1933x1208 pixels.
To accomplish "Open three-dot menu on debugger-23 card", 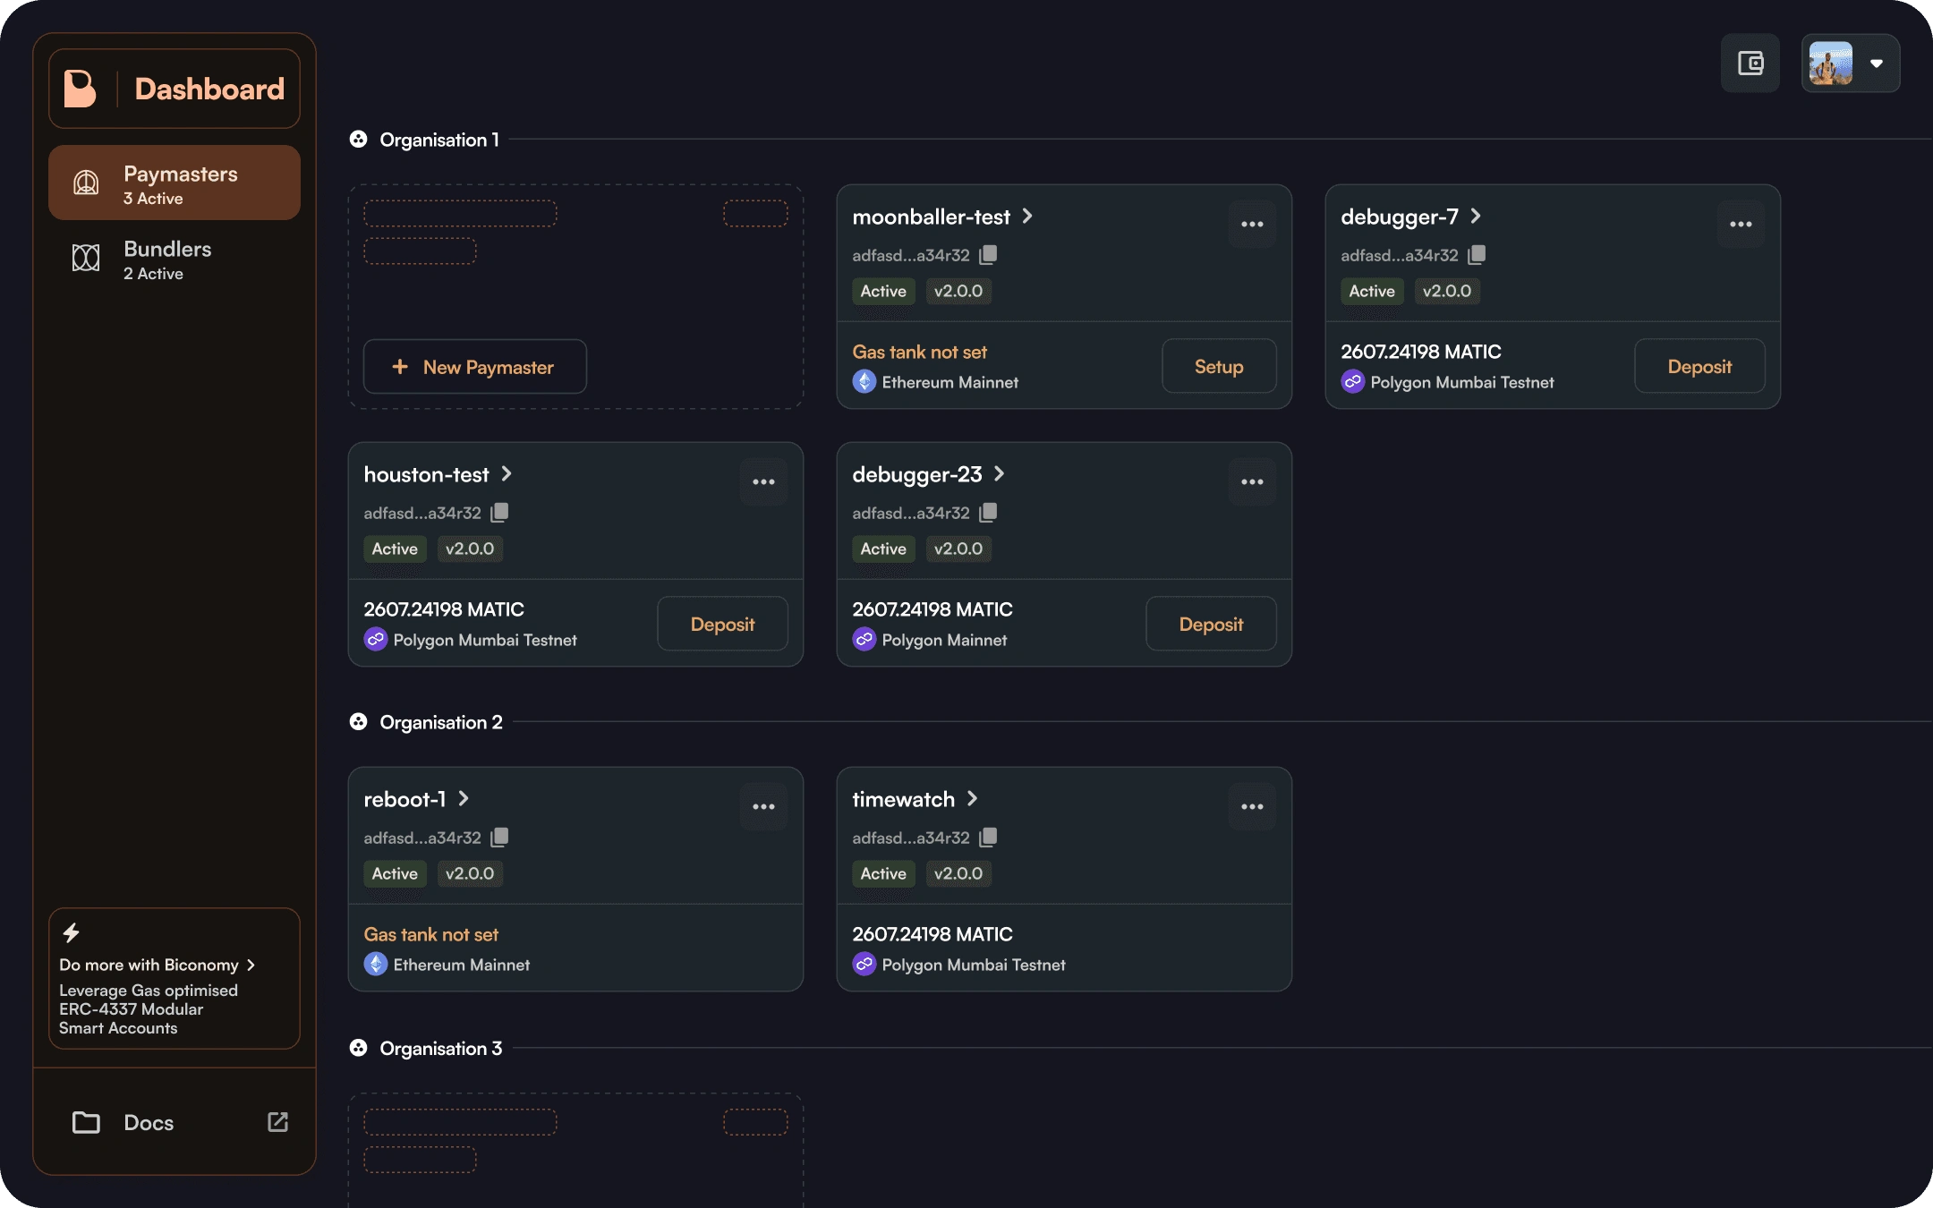I will pyautogui.click(x=1252, y=481).
